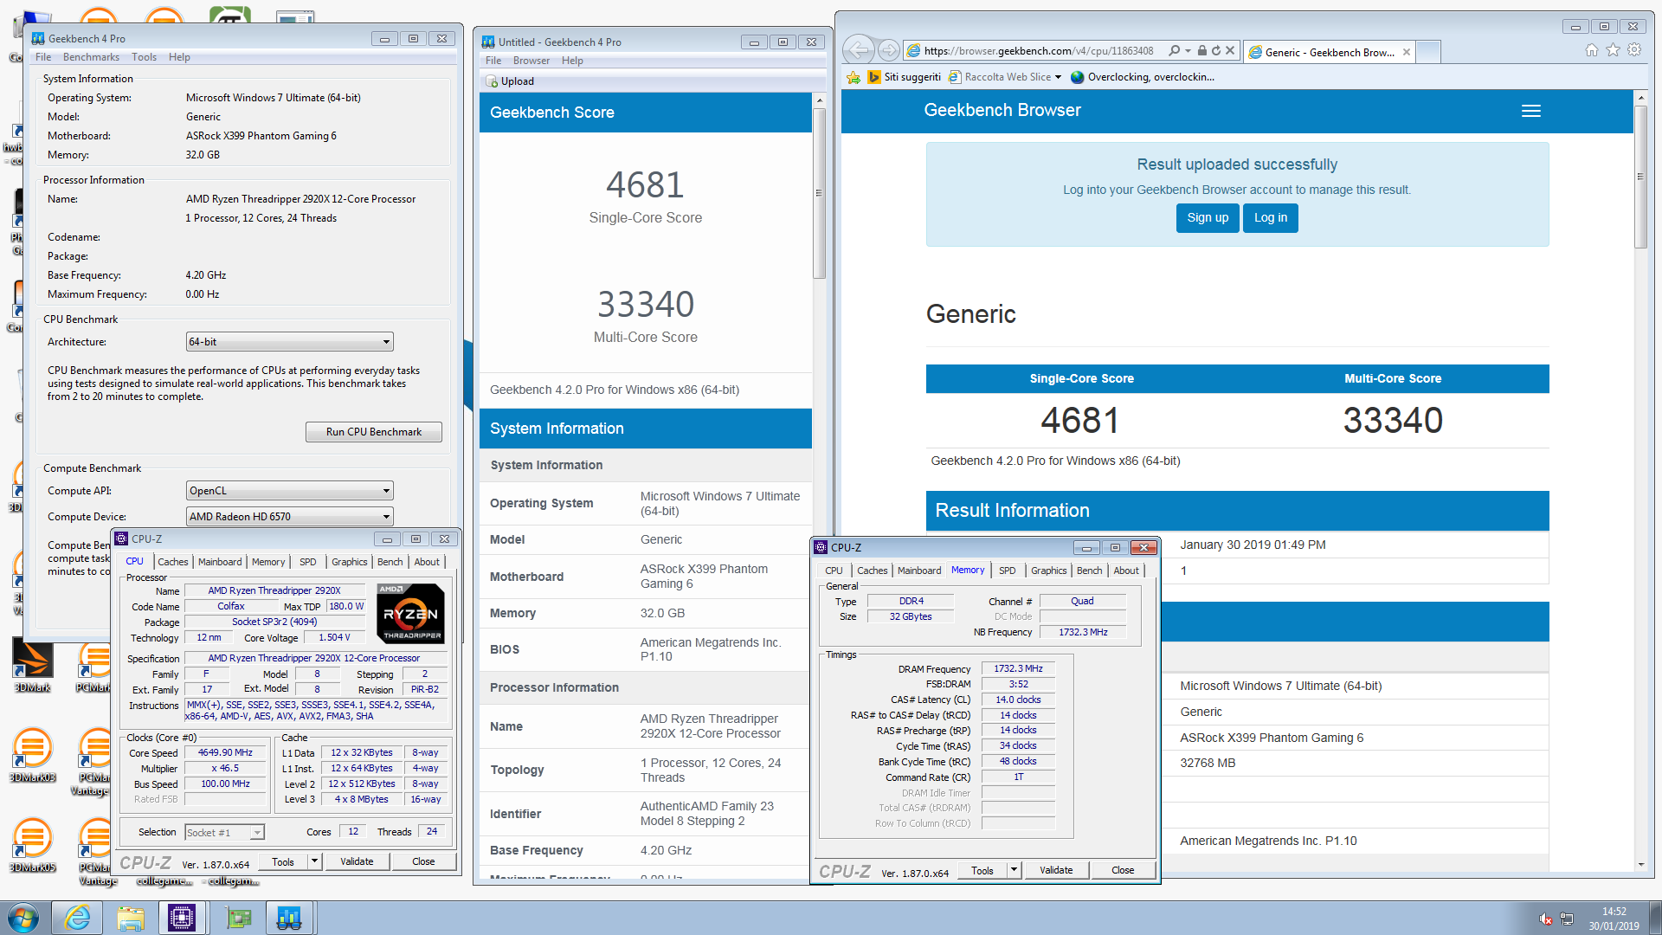Switch to SPD tab in right CPU-Z window
This screenshot has height=935, width=1662.
[x=1007, y=571]
